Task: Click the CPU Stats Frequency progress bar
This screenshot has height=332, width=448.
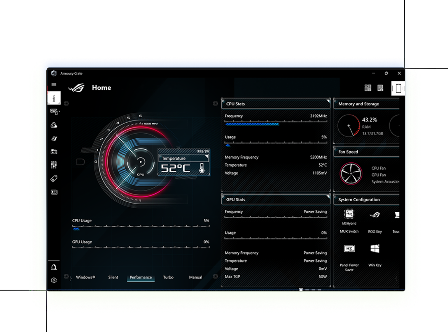Action: pos(276,123)
